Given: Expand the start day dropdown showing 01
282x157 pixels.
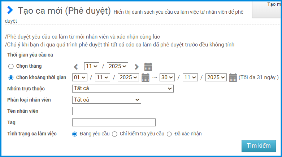Looking at the screenshot, I should (x=80, y=77).
